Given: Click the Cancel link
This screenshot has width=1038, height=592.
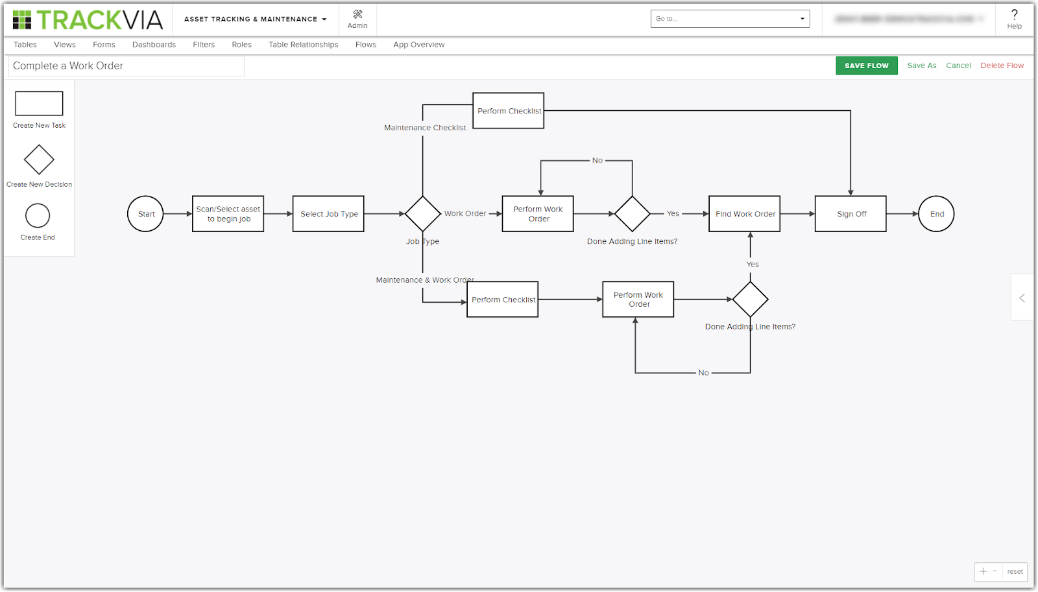Looking at the screenshot, I should (959, 65).
